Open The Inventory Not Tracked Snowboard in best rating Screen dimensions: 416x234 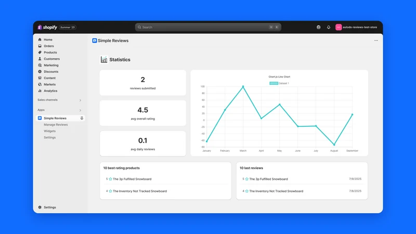point(140,191)
